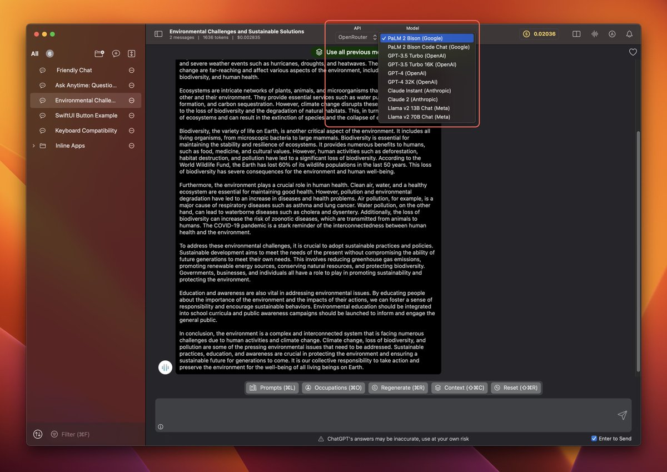Click Regenerate response button
667x472 pixels.
(x=398, y=387)
